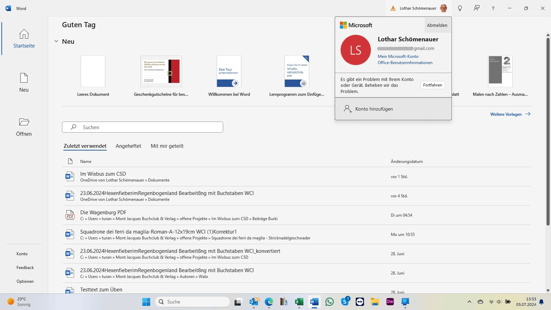Open Skype from the taskbar

345,302
